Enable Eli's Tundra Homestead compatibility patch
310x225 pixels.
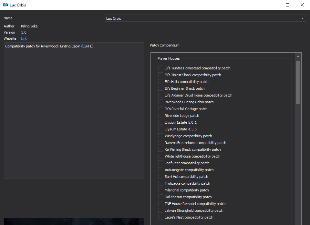pyautogui.click(x=160, y=68)
